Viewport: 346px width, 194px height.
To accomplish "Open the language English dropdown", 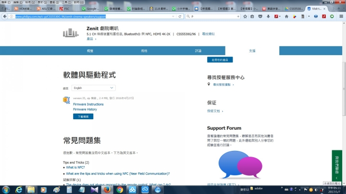I will pyautogui.click(x=94, y=88).
